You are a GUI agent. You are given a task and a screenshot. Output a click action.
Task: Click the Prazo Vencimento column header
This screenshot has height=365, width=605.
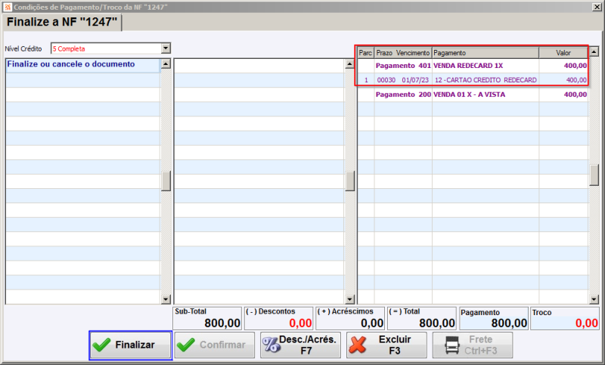coord(403,53)
